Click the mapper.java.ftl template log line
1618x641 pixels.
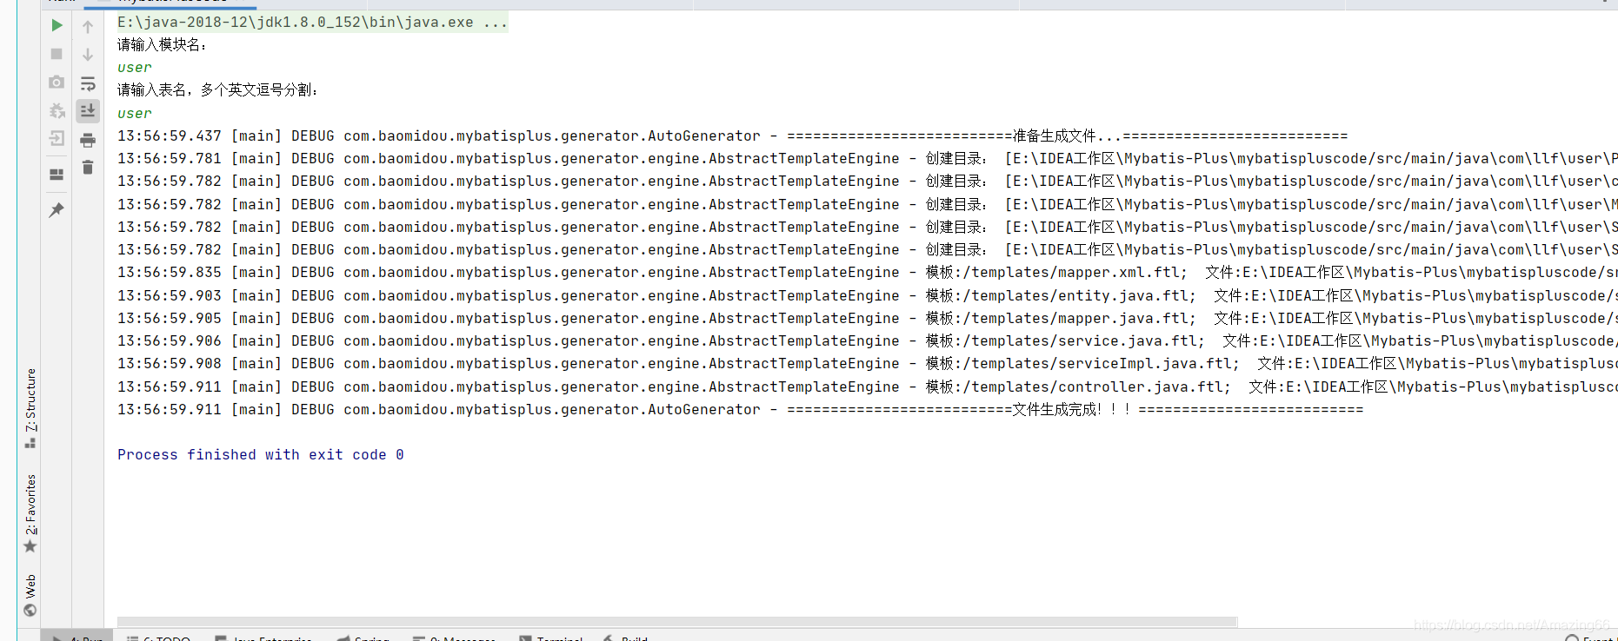868,318
